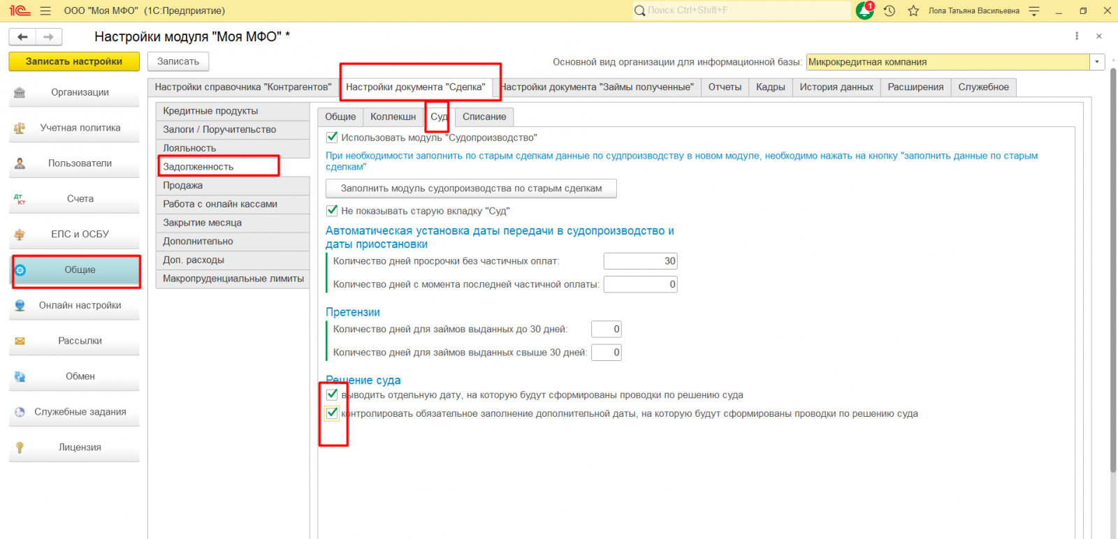The height and width of the screenshot is (539, 1118).
Task: Go back with the left arrow
Action: point(22,37)
